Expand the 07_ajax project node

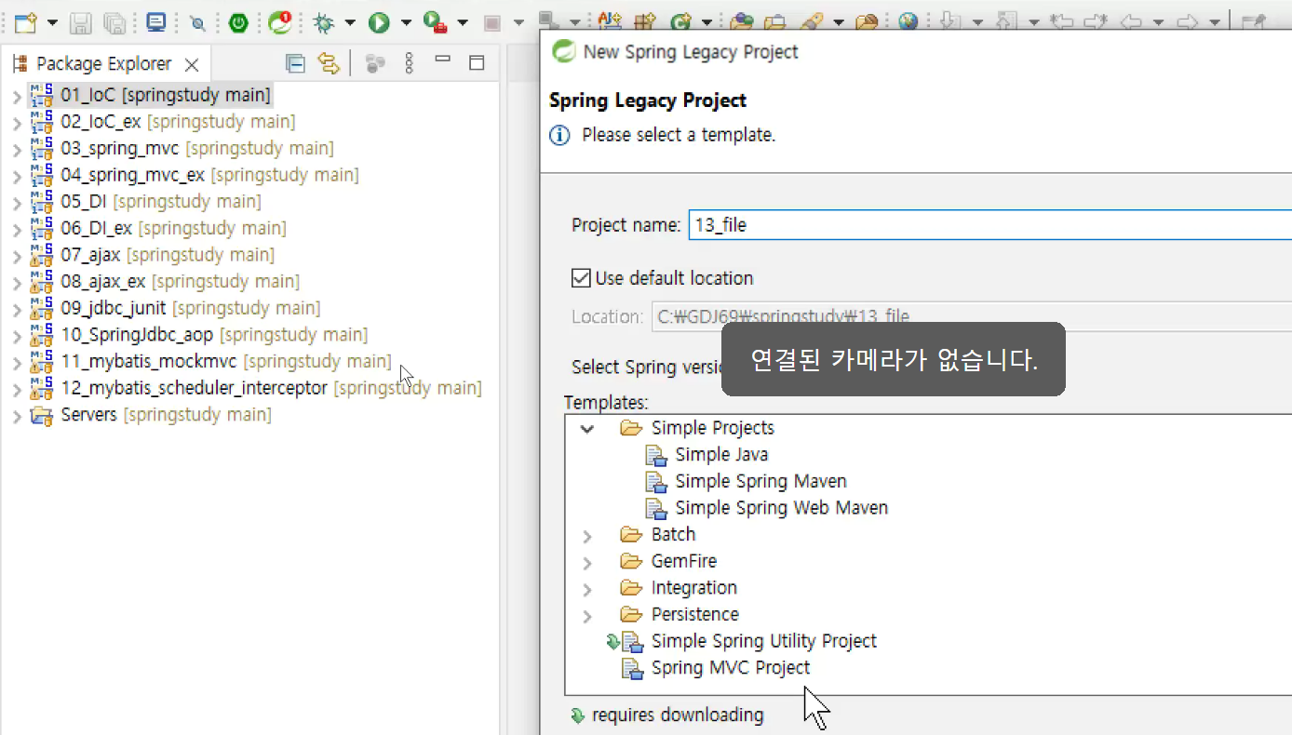click(x=17, y=256)
